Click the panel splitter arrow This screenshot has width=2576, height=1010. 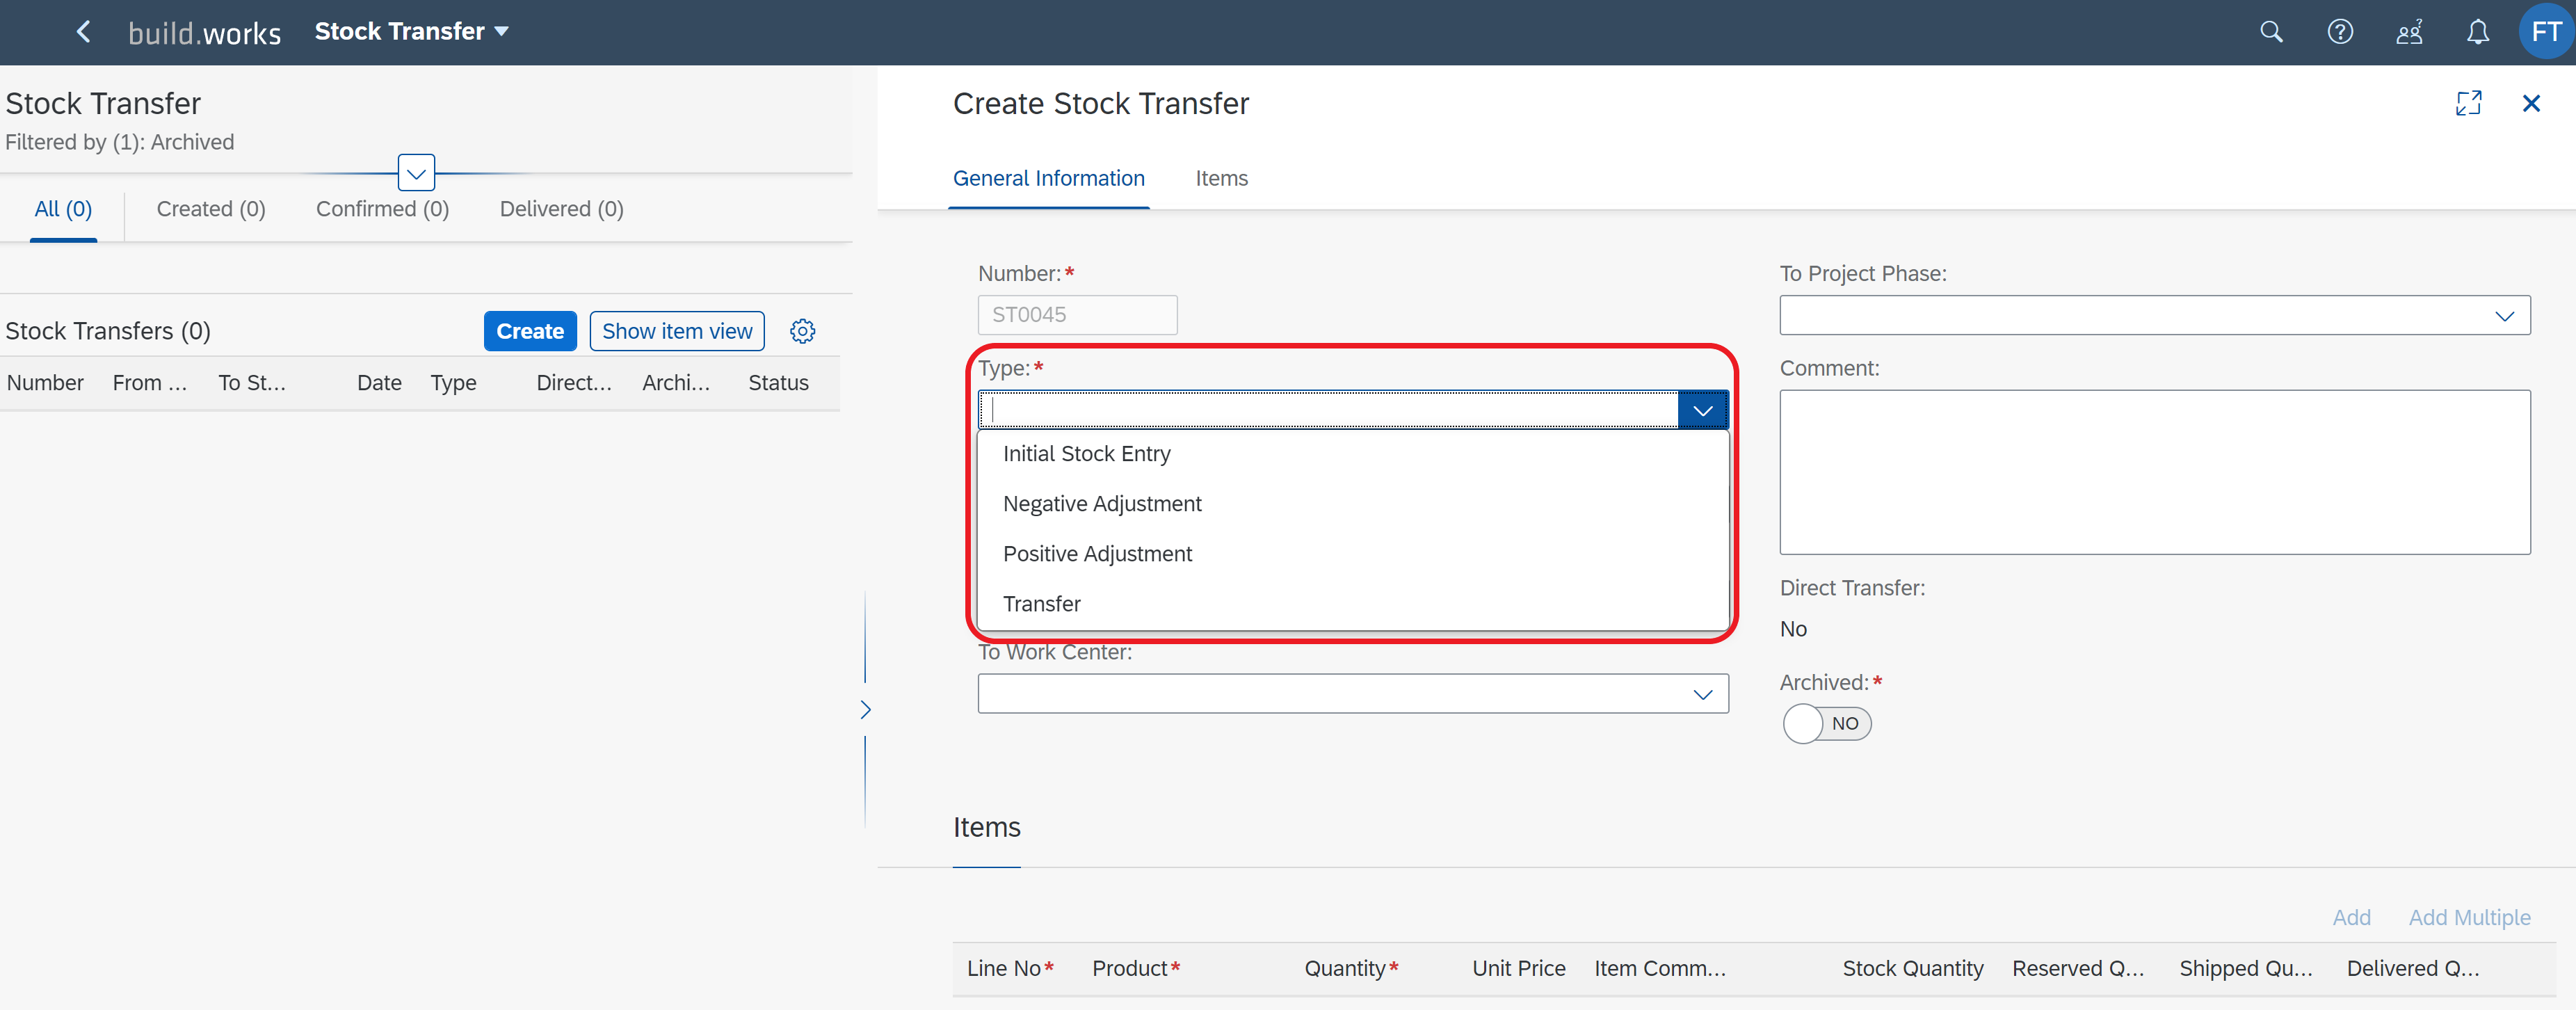point(865,710)
